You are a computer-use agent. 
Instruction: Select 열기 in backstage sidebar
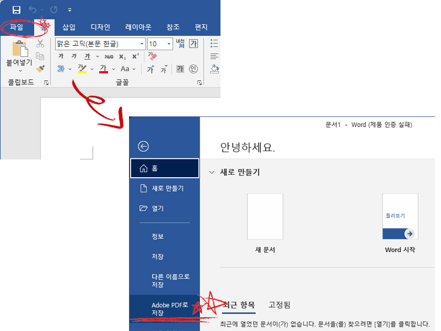tap(165, 209)
